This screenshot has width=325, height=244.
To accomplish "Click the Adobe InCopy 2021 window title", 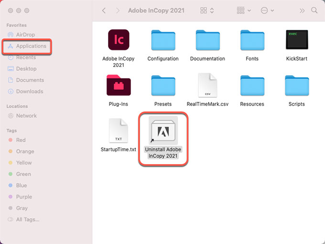I will (156, 11).
